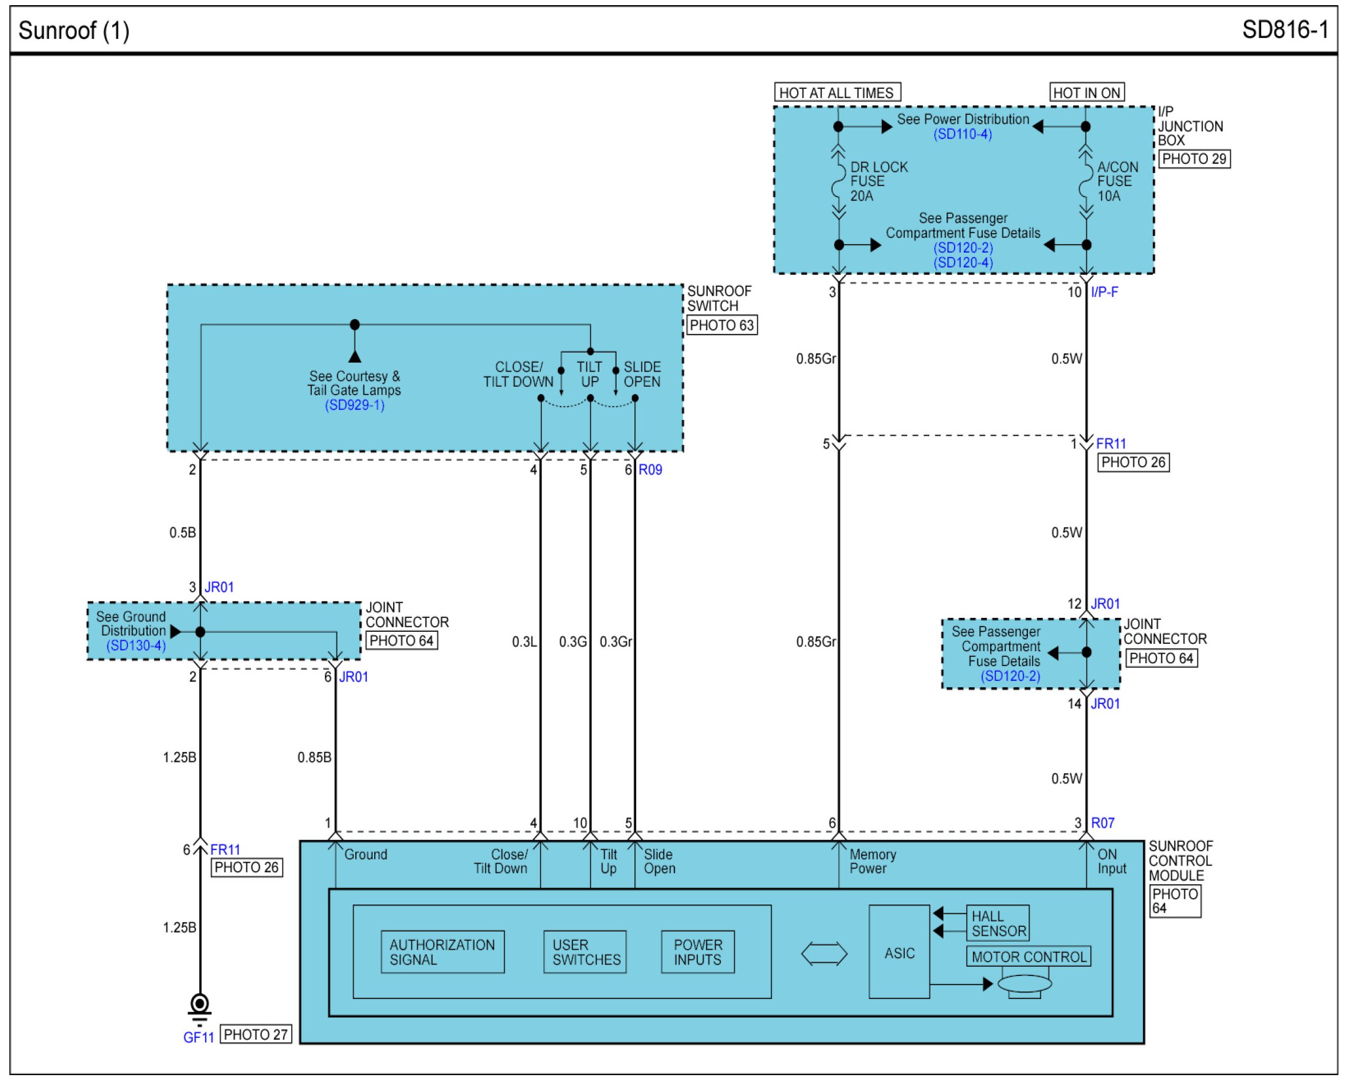
Task: Click the HOT AT ALL TIMES box
Action: click(x=837, y=93)
